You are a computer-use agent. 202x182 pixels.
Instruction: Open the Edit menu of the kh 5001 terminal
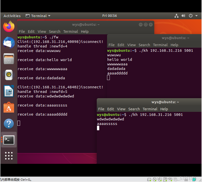[x=121, y=45]
